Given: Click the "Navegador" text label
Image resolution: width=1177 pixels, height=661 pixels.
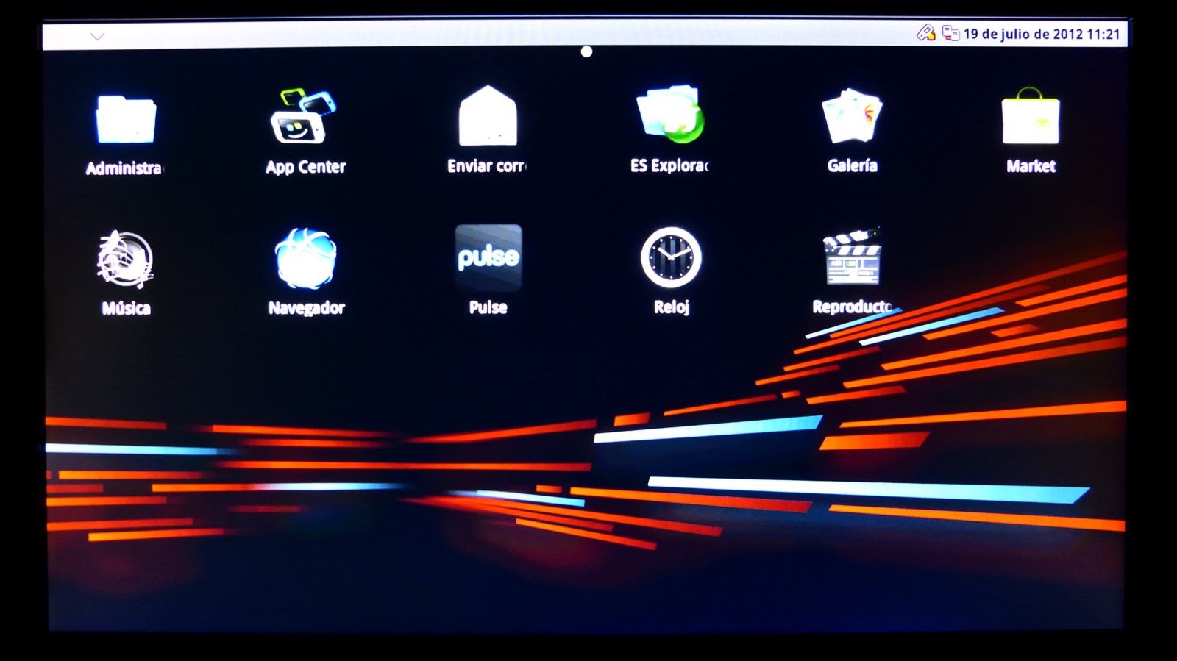Looking at the screenshot, I should [x=306, y=307].
